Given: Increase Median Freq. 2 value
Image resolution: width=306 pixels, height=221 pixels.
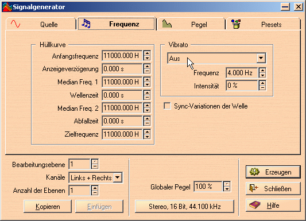Looking at the screenshot, I should pyautogui.click(x=147, y=105).
